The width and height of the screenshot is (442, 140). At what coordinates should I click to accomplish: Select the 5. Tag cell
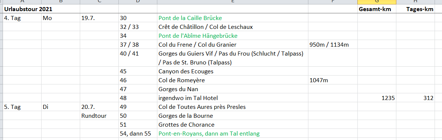pyautogui.click(x=22, y=107)
